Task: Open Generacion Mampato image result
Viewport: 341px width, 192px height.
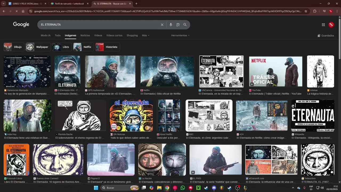Action: coord(27,71)
